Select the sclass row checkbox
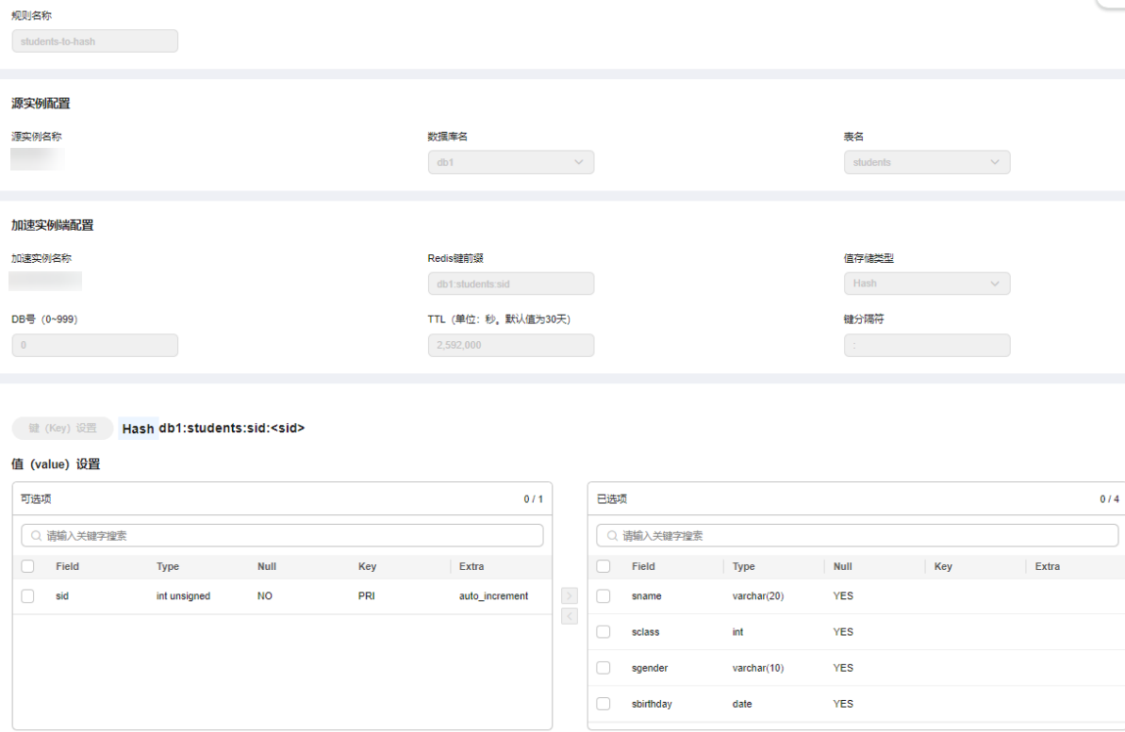Image resolution: width=1125 pixels, height=732 pixels. click(604, 632)
